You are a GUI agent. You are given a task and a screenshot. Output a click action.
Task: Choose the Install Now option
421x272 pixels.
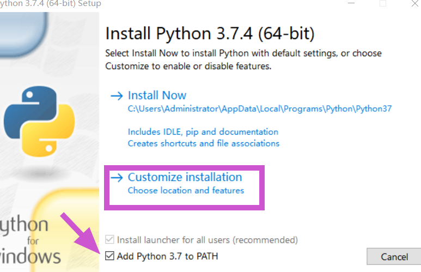pos(157,95)
